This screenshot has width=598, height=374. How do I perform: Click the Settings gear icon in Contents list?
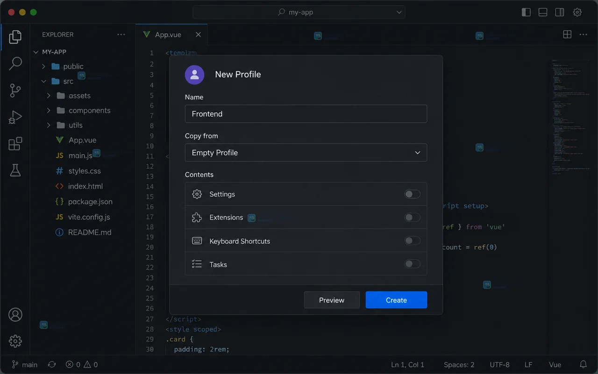197,194
